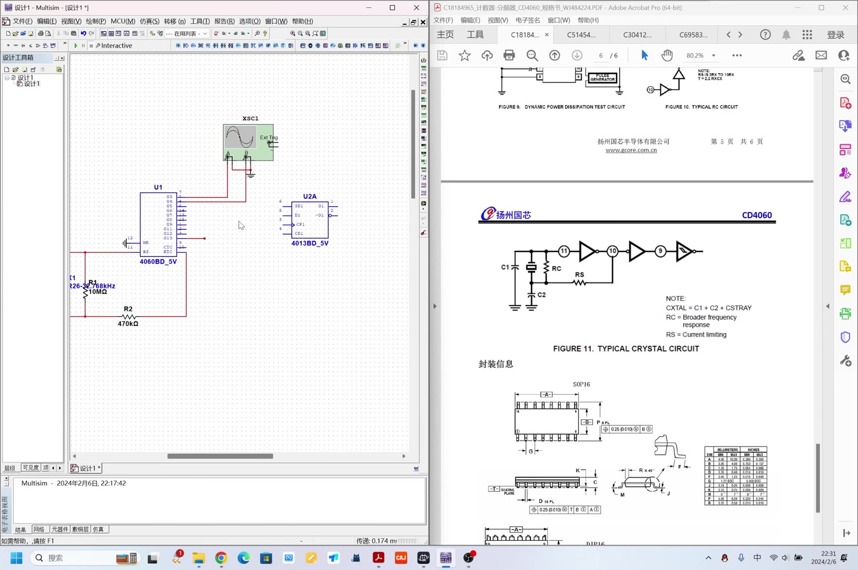This screenshot has height=570, width=858.
Task: Select the XSC1 oscilloscope instrument on canvas
Action: pos(248,142)
